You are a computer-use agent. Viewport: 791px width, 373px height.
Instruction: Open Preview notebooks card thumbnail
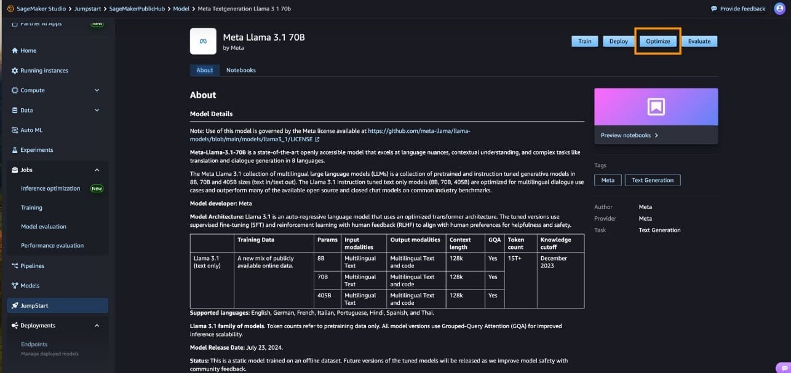656,107
